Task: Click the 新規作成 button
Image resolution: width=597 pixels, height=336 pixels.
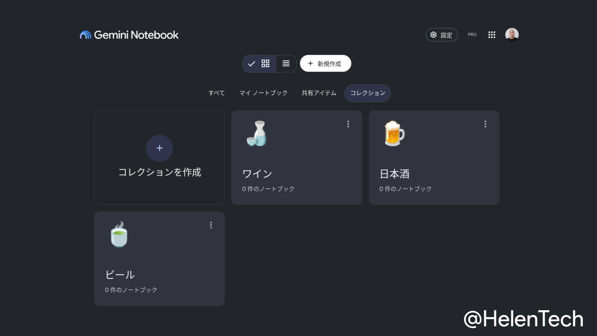Action: [325, 63]
